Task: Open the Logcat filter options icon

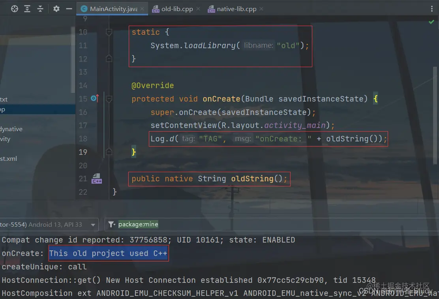Action: point(112,224)
